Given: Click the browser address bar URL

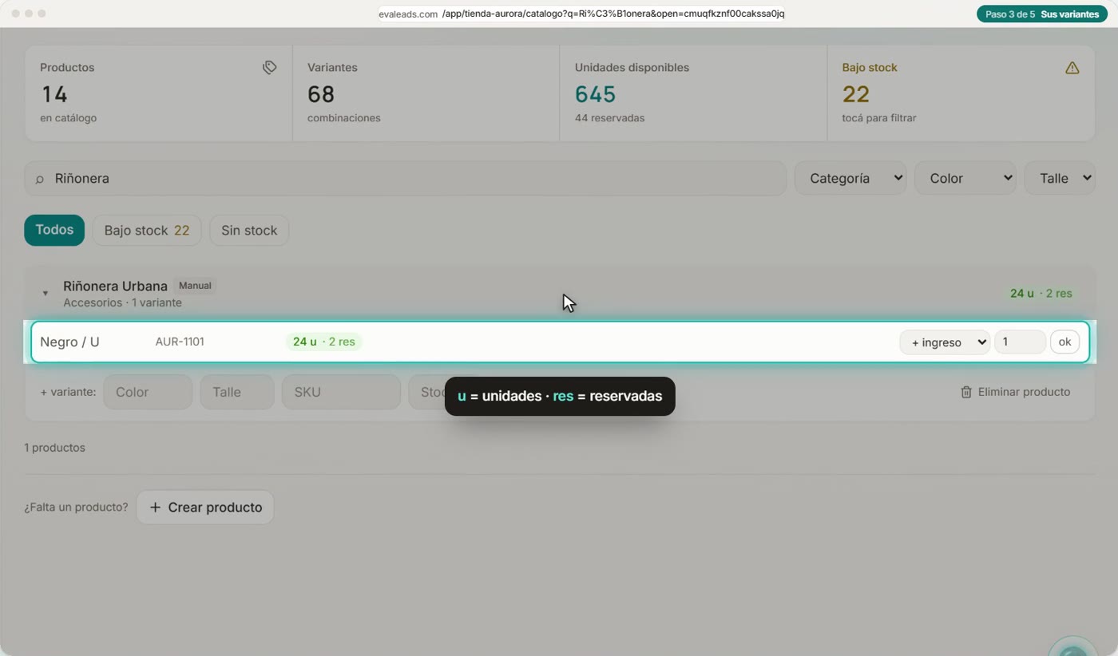Looking at the screenshot, I should (x=581, y=14).
